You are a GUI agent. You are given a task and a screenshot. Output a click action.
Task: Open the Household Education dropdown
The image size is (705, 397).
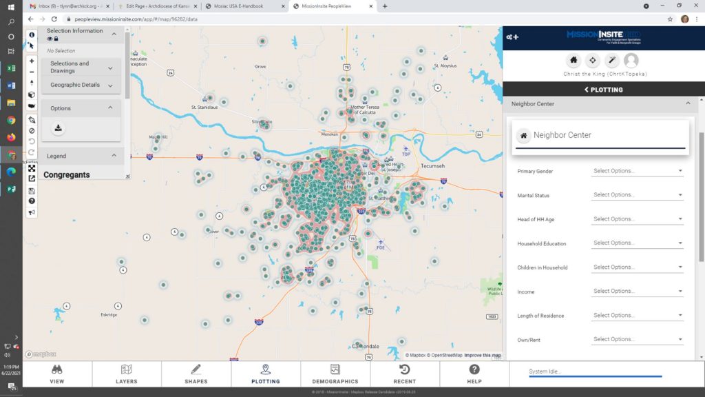coord(637,243)
